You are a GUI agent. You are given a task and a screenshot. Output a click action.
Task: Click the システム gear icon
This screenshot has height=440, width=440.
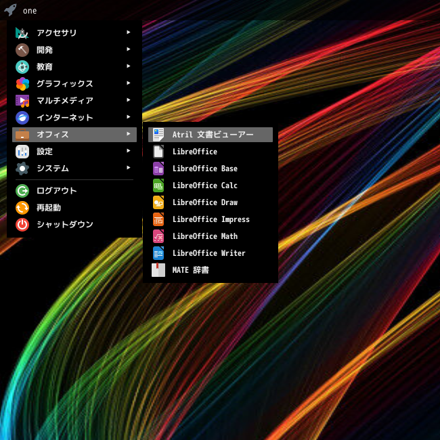pos(22,169)
